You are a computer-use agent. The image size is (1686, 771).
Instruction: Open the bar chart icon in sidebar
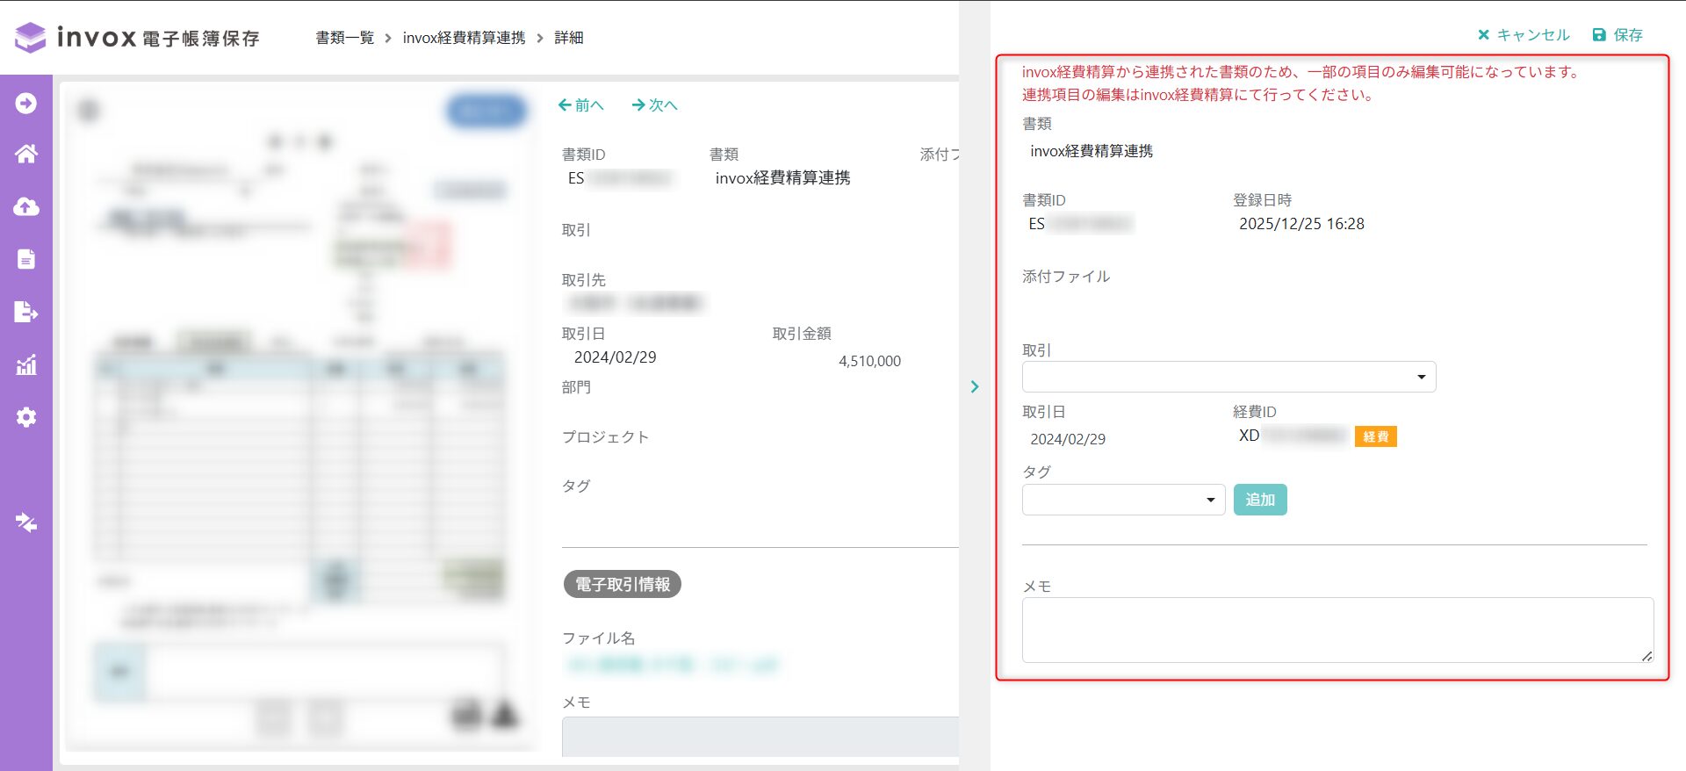(26, 364)
